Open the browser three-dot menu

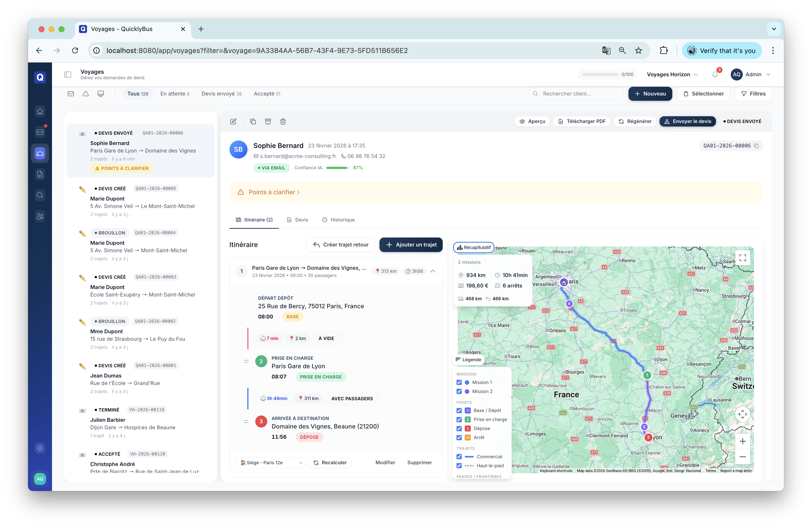click(773, 50)
